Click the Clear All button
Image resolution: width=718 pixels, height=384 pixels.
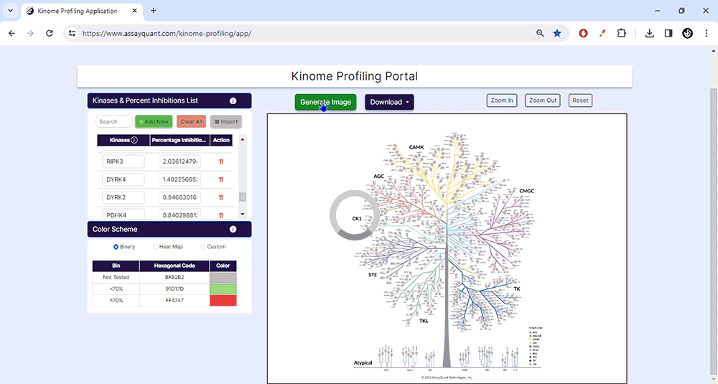191,122
